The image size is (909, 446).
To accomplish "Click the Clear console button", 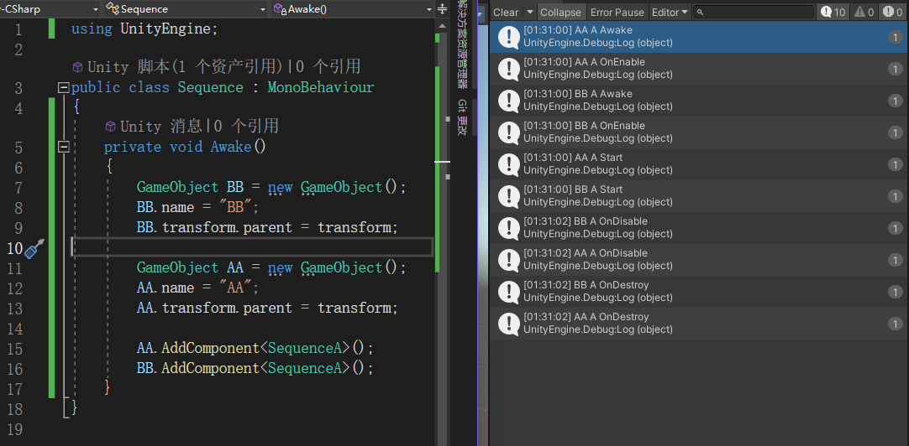I will (x=506, y=12).
